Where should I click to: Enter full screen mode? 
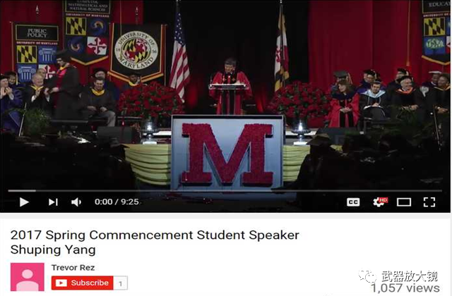[429, 202]
